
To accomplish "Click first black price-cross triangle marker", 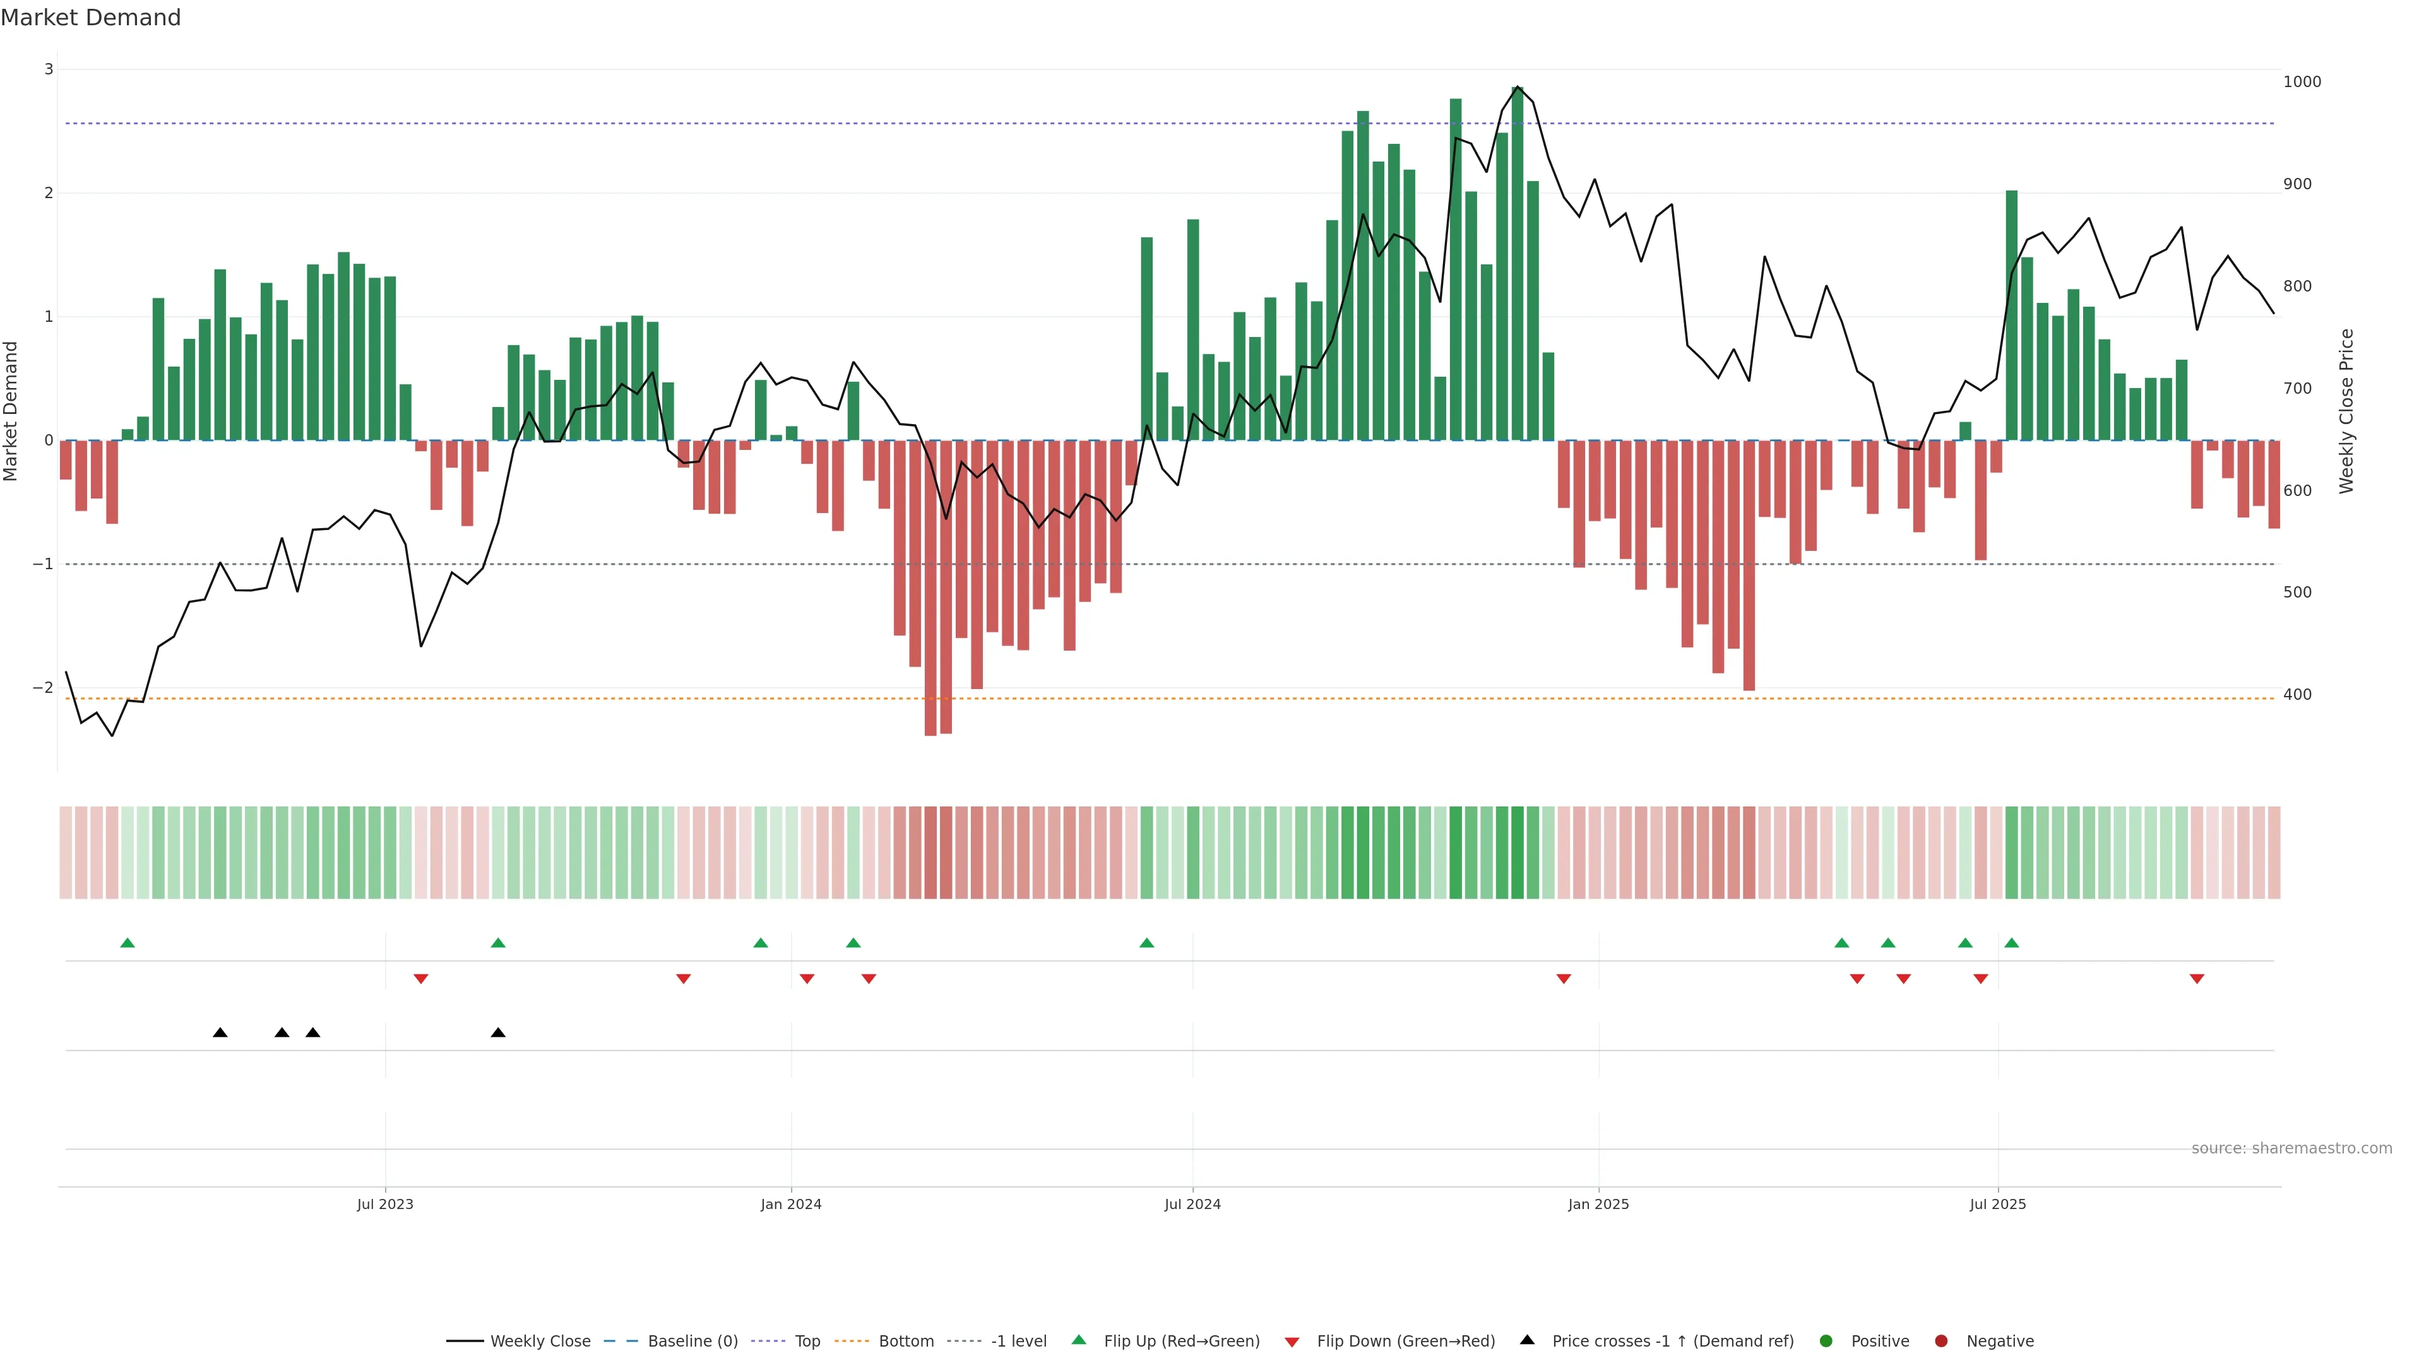I will point(220,1033).
